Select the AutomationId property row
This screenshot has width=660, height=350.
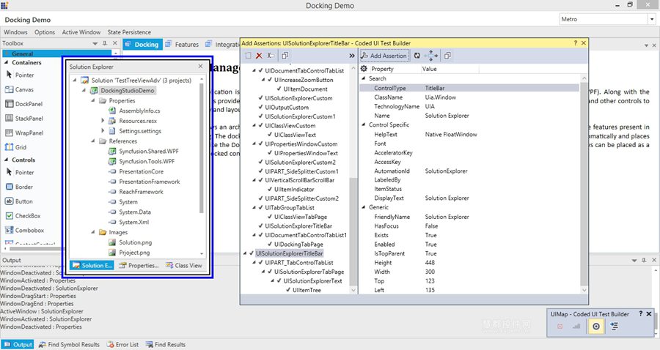tap(469, 171)
